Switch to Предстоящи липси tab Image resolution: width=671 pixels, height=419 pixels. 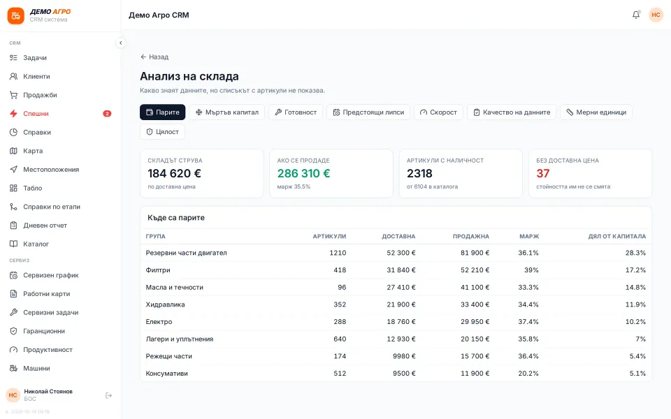[368, 112]
